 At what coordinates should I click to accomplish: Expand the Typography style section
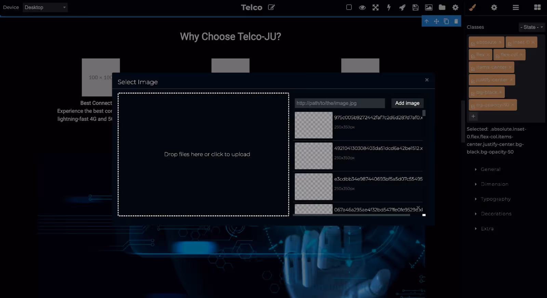495,199
